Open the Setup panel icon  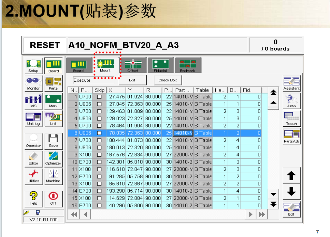33,66
